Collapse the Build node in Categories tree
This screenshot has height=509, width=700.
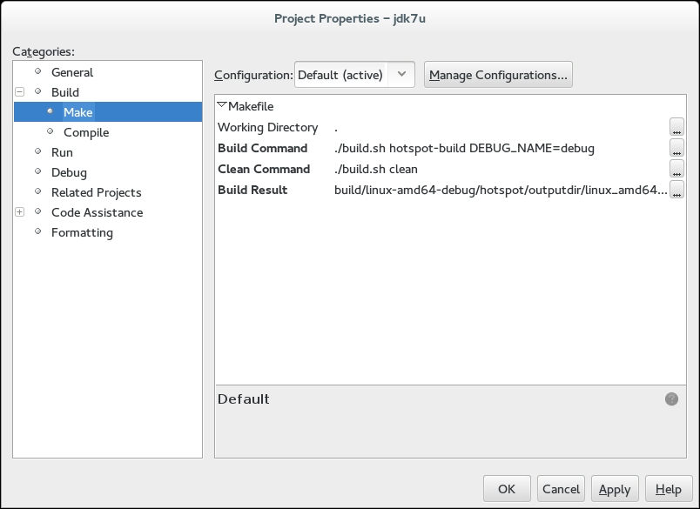pyautogui.click(x=19, y=91)
